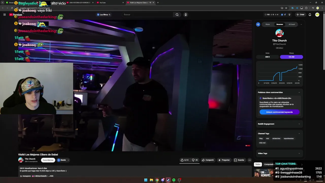Click the Preguntar button
This screenshot has width=325, height=183.
pyautogui.click(x=224, y=160)
